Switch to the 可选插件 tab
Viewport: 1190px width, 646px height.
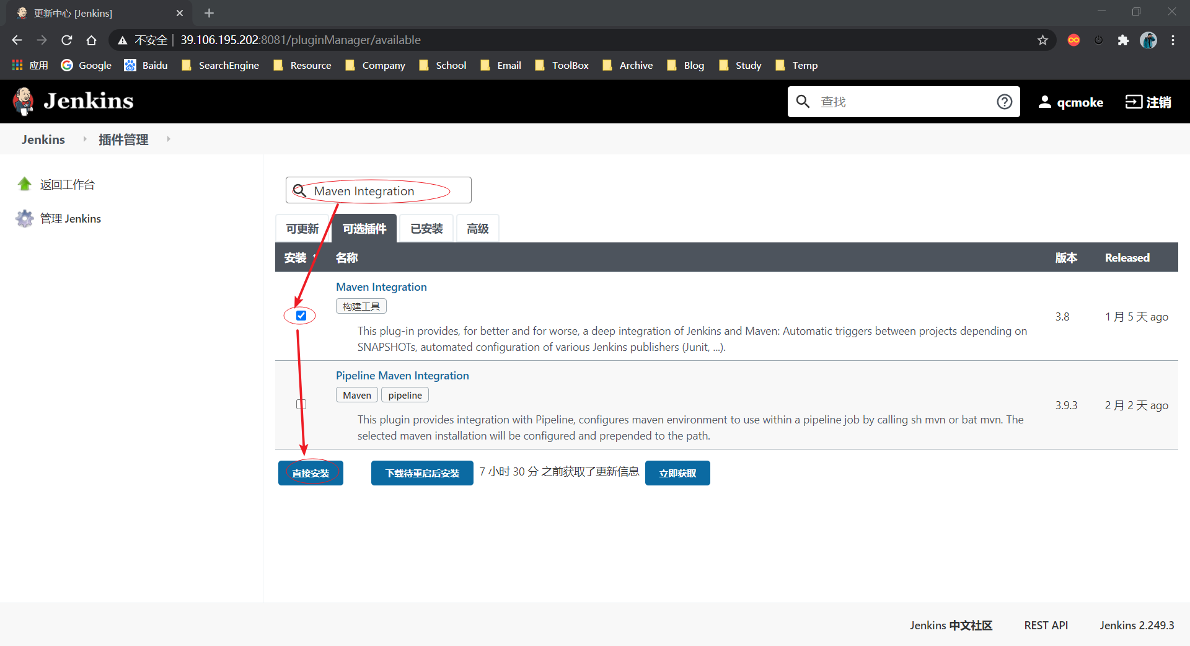tap(364, 229)
